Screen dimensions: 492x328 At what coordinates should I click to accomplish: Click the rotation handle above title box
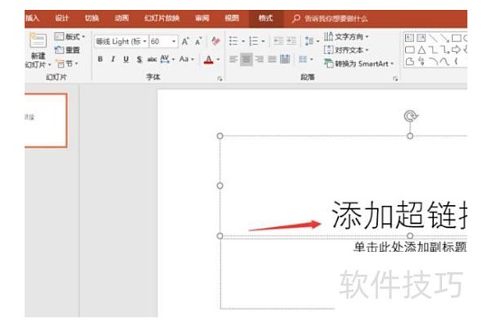tap(410, 116)
